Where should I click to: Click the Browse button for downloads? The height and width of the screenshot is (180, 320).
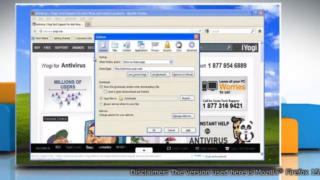[187, 98]
